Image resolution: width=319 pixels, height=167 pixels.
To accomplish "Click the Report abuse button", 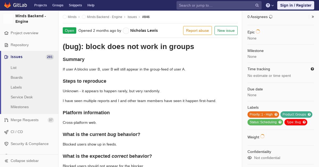I will click(x=198, y=30).
